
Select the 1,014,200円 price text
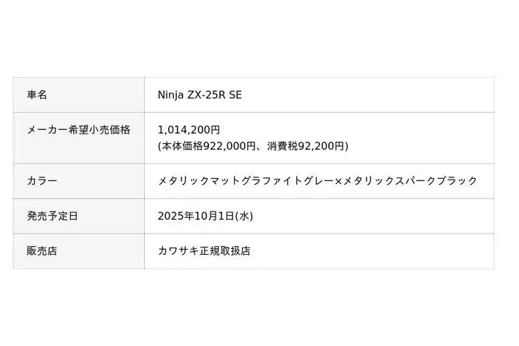click(189, 130)
